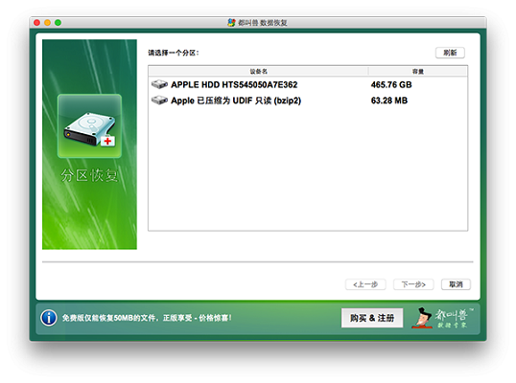Minimize window with yellow button

pos(47,23)
